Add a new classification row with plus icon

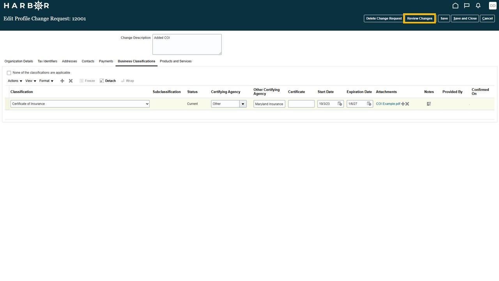click(62, 81)
